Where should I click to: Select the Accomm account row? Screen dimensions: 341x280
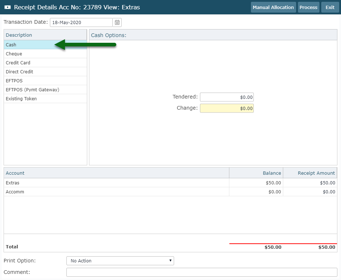pyautogui.click(x=170, y=192)
